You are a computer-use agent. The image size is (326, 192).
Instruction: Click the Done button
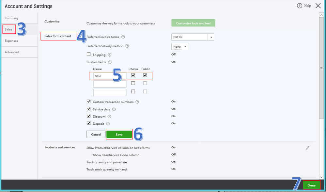[311, 185]
